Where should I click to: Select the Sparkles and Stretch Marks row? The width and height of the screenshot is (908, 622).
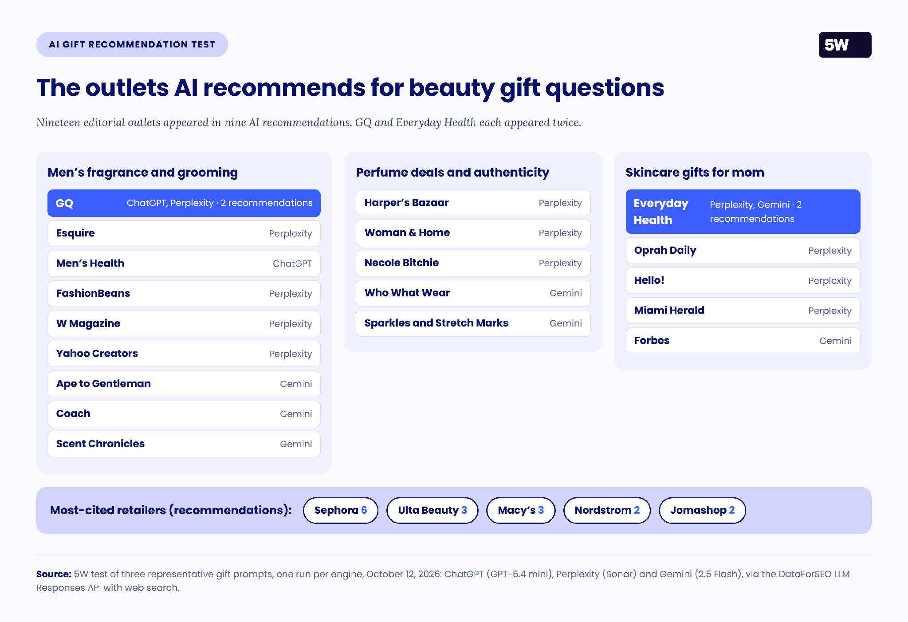(x=473, y=323)
